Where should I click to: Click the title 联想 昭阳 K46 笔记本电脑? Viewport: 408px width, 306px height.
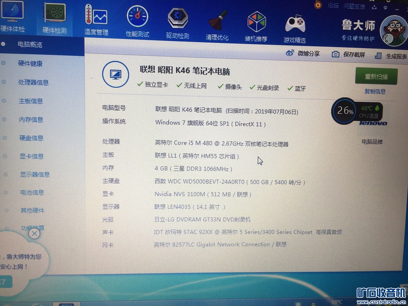tap(185, 71)
